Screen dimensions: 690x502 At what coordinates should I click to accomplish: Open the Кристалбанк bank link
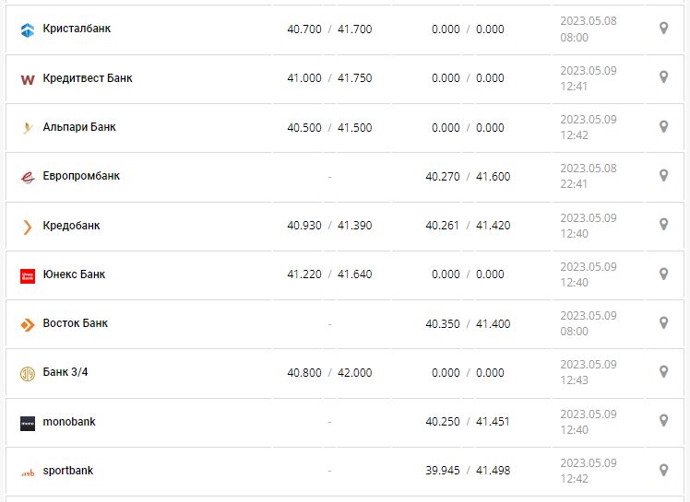[x=77, y=29]
